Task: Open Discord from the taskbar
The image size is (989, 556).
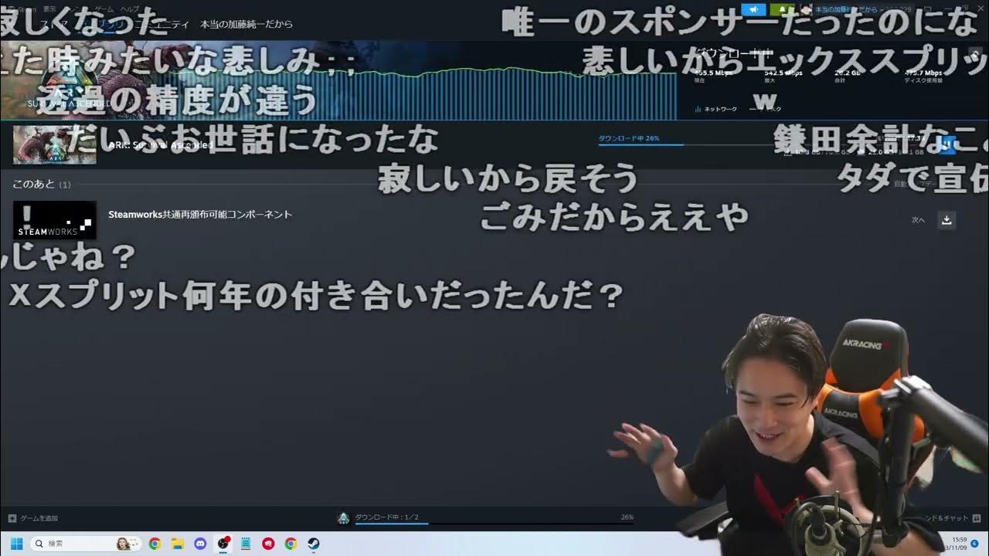Action: pyautogui.click(x=200, y=544)
